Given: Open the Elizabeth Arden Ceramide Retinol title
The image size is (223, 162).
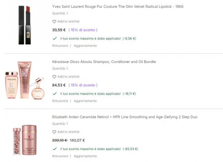Looking at the screenshot, I should pos(125,117).
